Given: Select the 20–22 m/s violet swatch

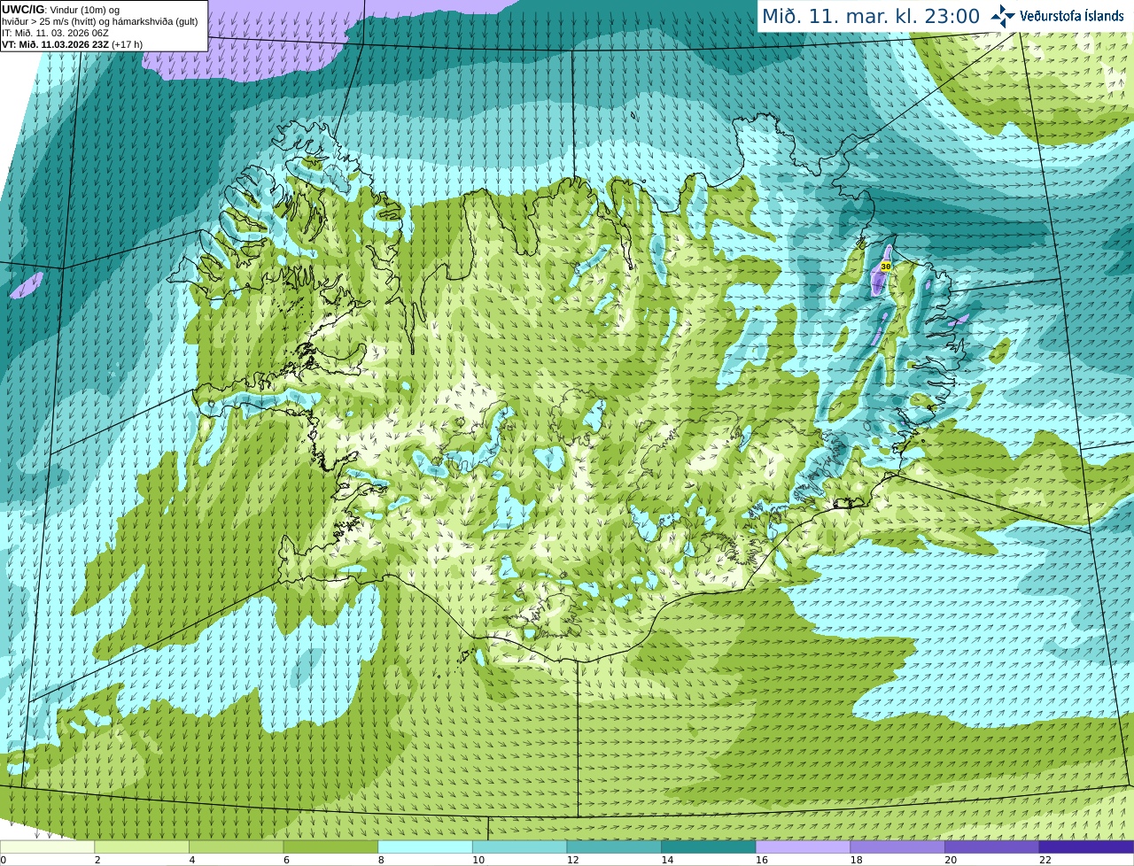Looking at the screenshot, I should 992,847.
